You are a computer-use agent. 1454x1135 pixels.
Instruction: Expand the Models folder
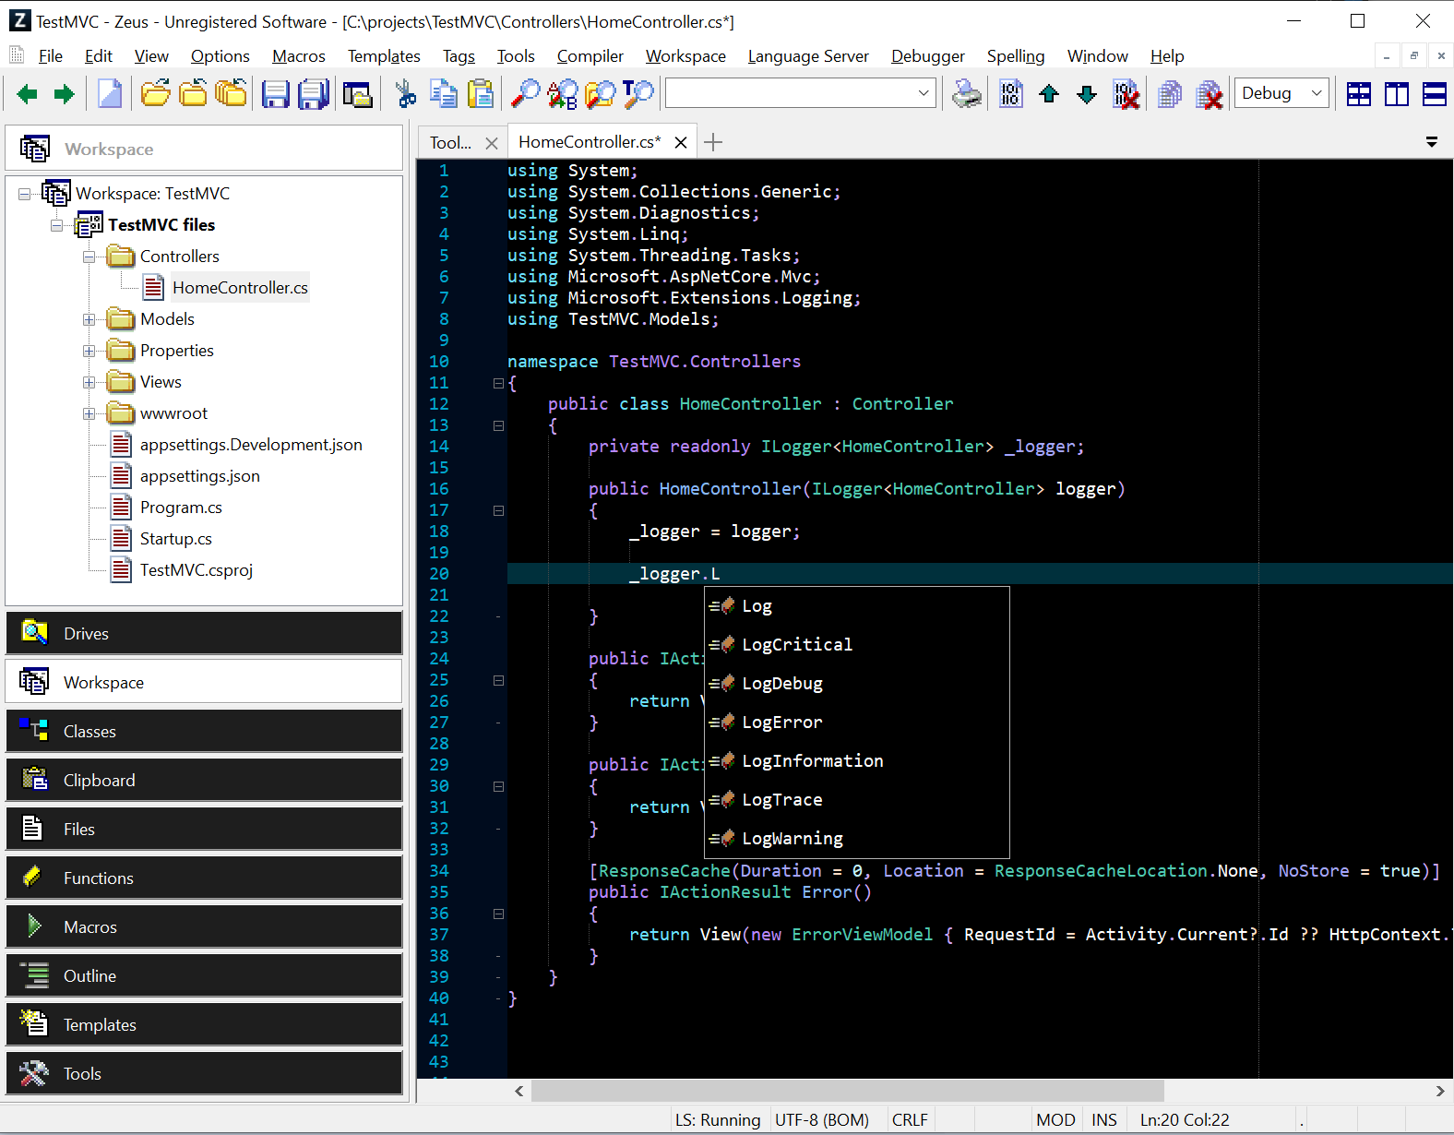[x=89, y=319]
